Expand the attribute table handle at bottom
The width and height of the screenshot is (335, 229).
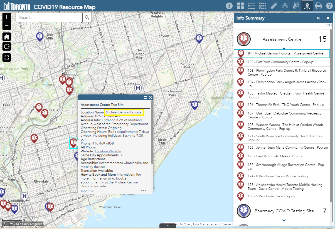(x=167, y=226)
